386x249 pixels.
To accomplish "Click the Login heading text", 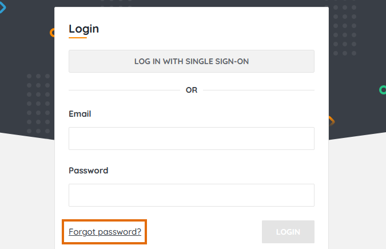I will click(x=83, y=29).
